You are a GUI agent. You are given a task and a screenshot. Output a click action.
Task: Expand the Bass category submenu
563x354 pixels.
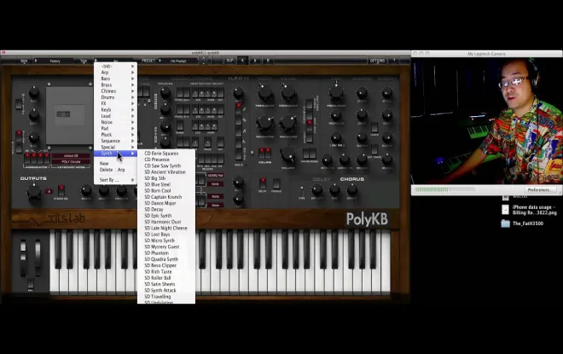(x=115, y=78)
